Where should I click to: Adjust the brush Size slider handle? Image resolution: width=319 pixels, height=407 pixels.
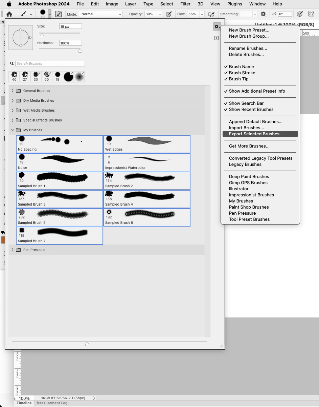click(42, 36)
